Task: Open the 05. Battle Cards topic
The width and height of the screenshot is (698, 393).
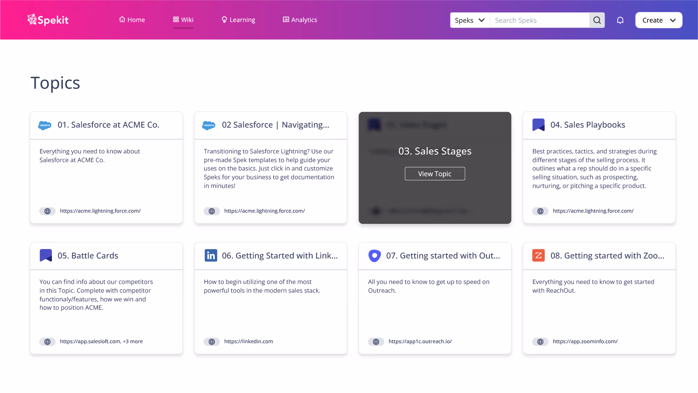Action: click(x=88, y=256)
